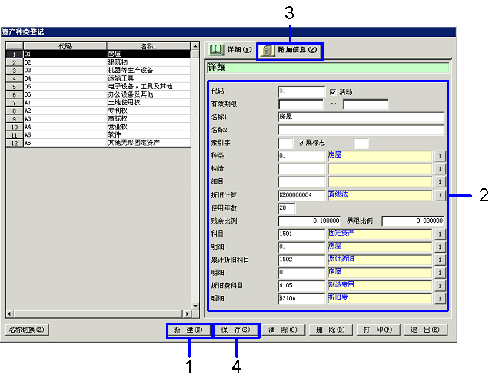Click list horizontal scroll left arrow
The width and height of the screenshot is (489, 378).
(x=9, y=313)
